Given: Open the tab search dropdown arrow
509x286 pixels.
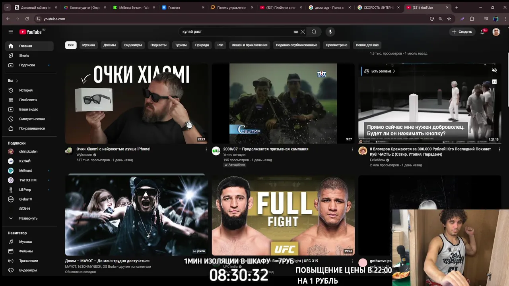Looking at the screenshot, I should point(7,8).
